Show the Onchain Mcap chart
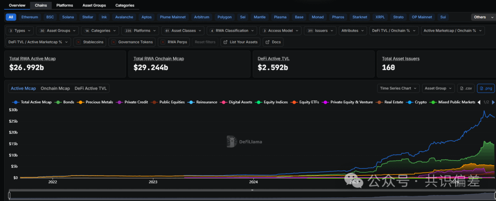Image resolution: width=496 pixels, height=201 pixels. coord(55,89)
